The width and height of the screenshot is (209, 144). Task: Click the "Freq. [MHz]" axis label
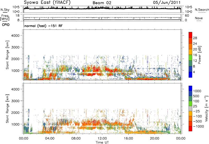5,17
